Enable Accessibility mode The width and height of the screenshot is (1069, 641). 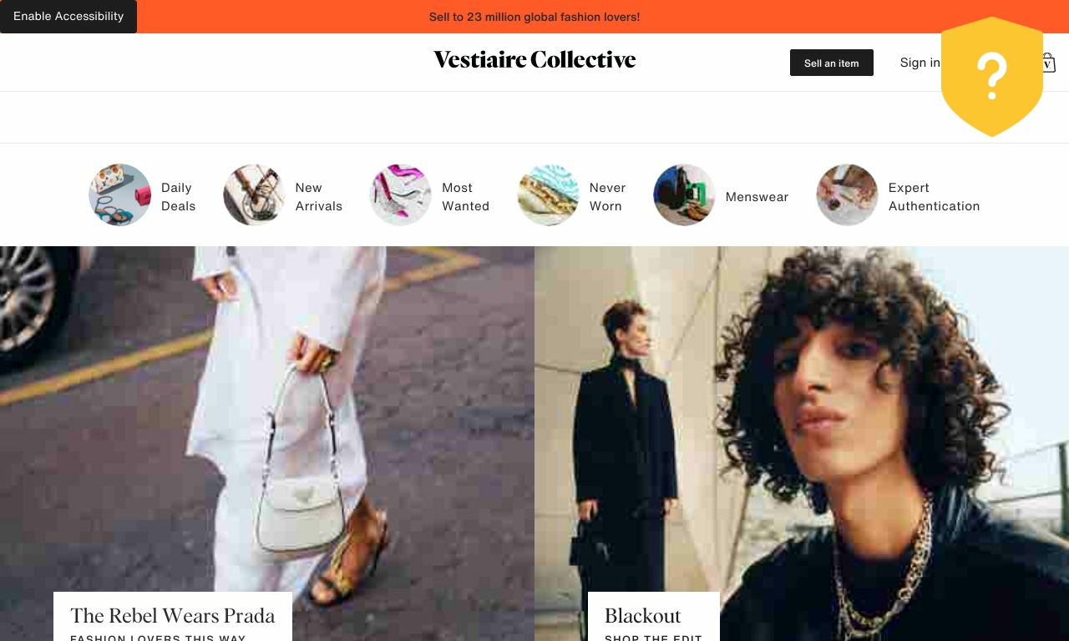[68, 17]
